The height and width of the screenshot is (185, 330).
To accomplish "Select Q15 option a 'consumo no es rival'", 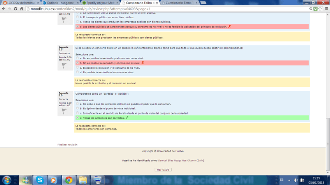I will click(x=77, y=58).
